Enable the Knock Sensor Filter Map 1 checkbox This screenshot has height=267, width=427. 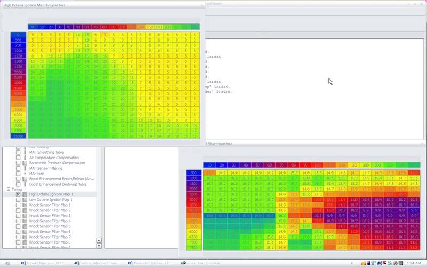pos(18,205)
